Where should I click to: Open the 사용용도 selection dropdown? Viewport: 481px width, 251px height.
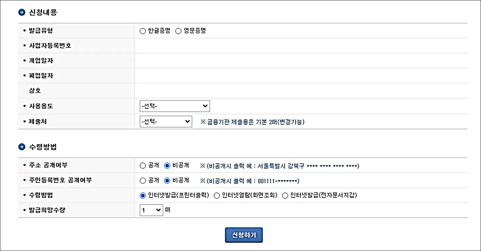175,106
